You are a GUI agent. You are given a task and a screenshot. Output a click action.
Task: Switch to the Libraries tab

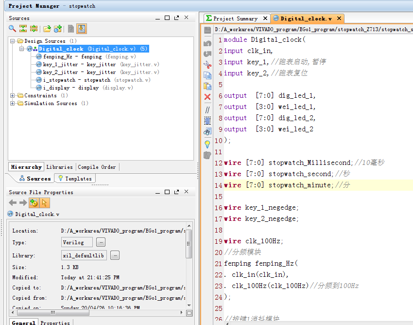59,167
